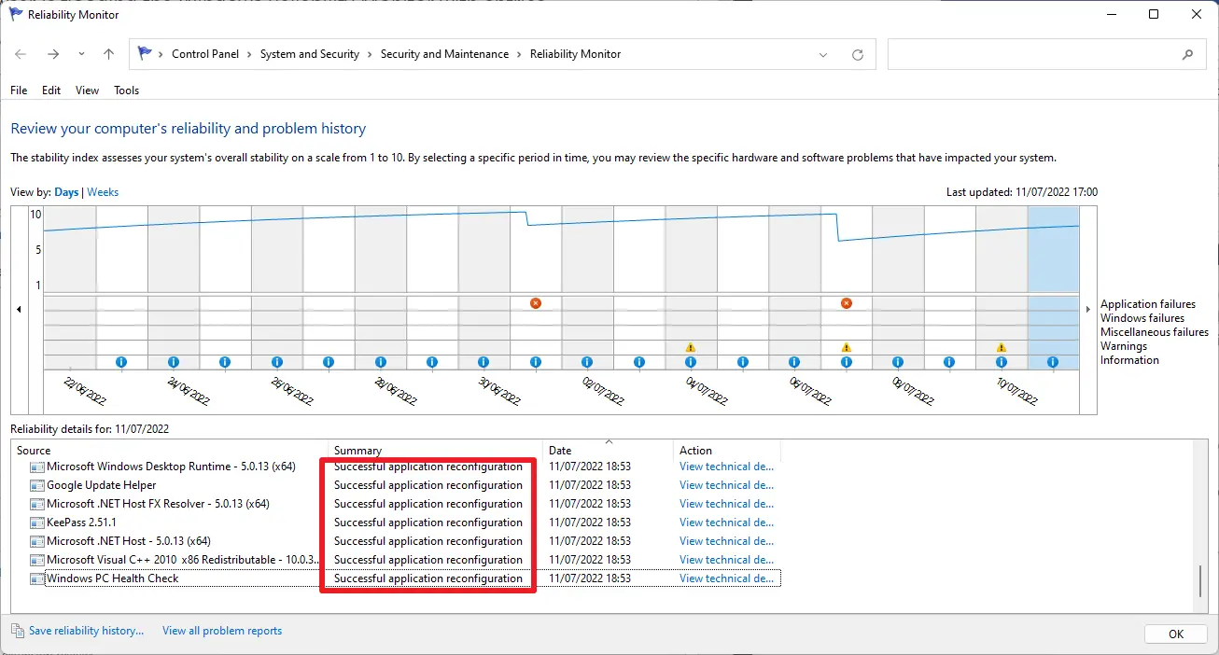The image size is (1219, 655).
Task: Click the Windows PC Health Check row icon
Action: tap(37, 578)
